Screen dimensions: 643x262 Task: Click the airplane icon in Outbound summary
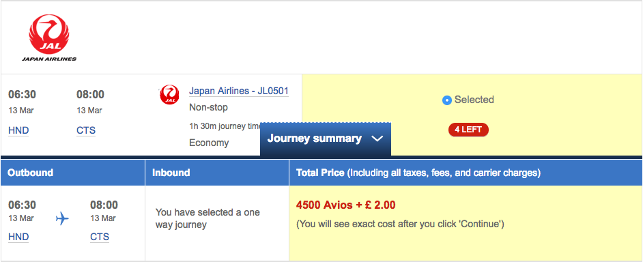62,218
